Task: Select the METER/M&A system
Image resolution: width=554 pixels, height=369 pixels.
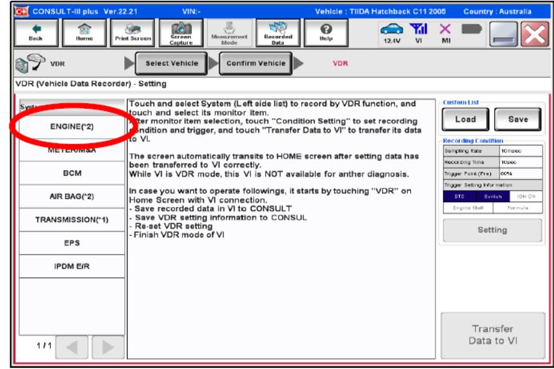Action: point(72,150)
